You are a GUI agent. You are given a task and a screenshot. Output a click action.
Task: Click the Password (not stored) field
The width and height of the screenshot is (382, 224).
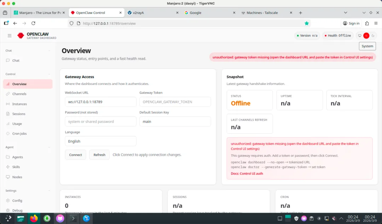pyautogui.click(x=100, y=122)
